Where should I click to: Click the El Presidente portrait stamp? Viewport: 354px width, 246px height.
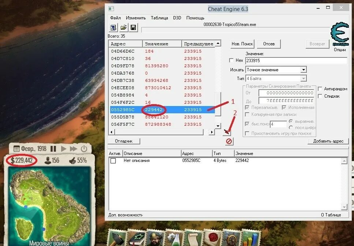click(155, 238)
